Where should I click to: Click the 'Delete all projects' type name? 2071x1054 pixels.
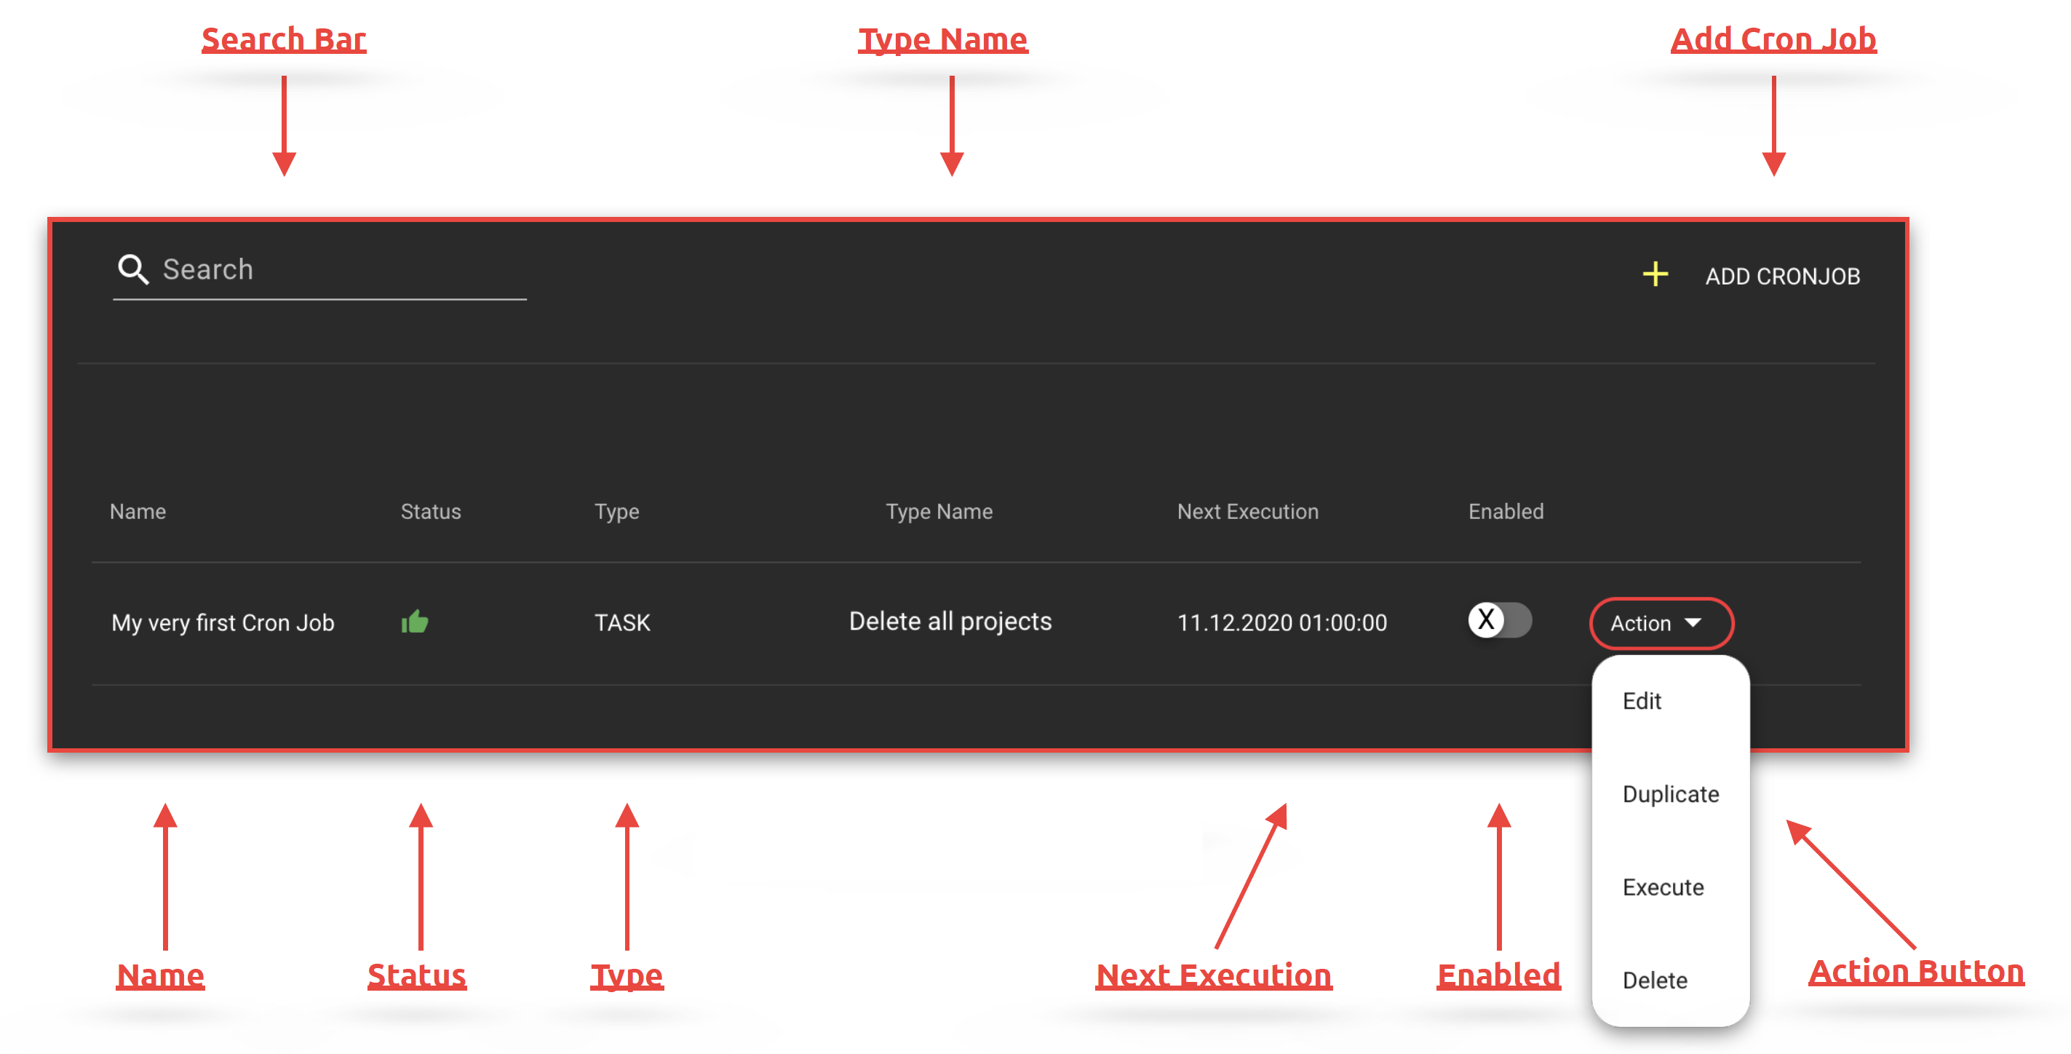(x=950, y=622)
